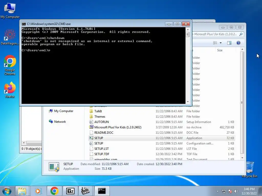Select the Microsoft Plus! for Kids iso file
The height and width of the screenshot is (196, 262).
click(162, 127)
